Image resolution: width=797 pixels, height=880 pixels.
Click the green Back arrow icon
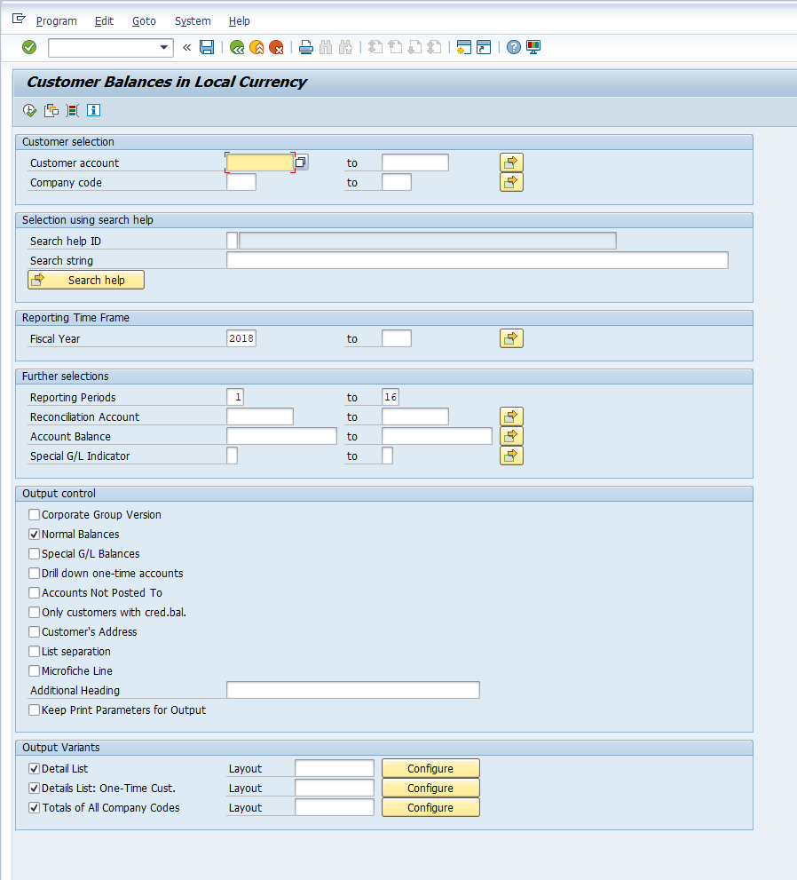[236, 47]
